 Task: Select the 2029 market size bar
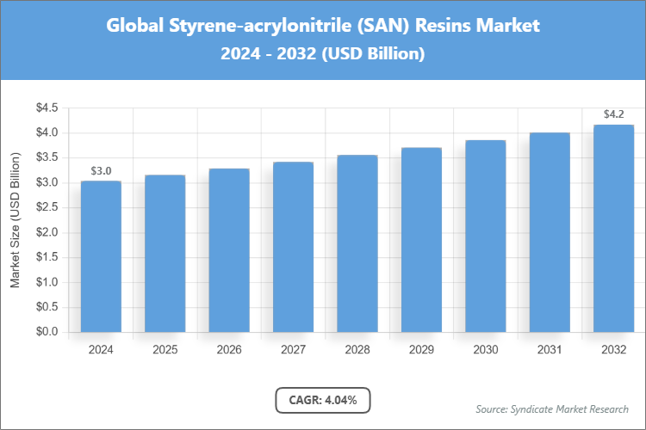[421, 240]
